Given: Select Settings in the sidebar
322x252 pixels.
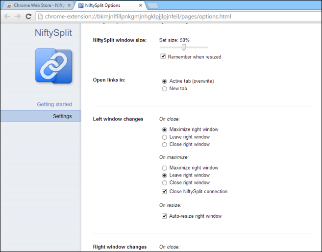Looking at the screenshot, I should pos(41,116).
